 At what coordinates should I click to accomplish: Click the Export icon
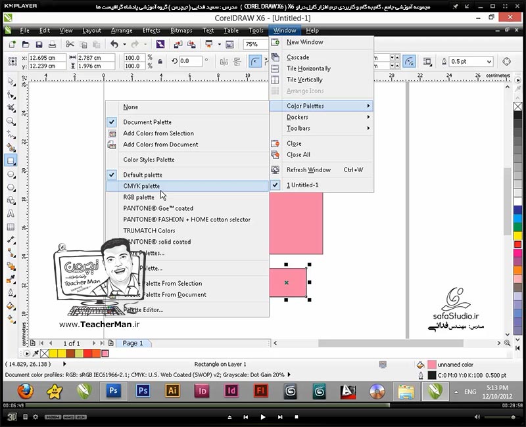click(x=191, y=44)
